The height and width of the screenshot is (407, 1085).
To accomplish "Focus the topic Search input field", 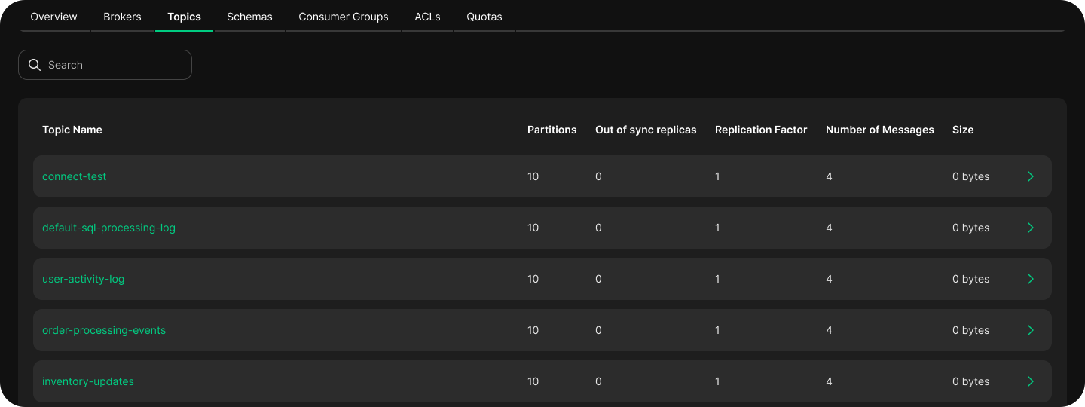I will [113, 65].
